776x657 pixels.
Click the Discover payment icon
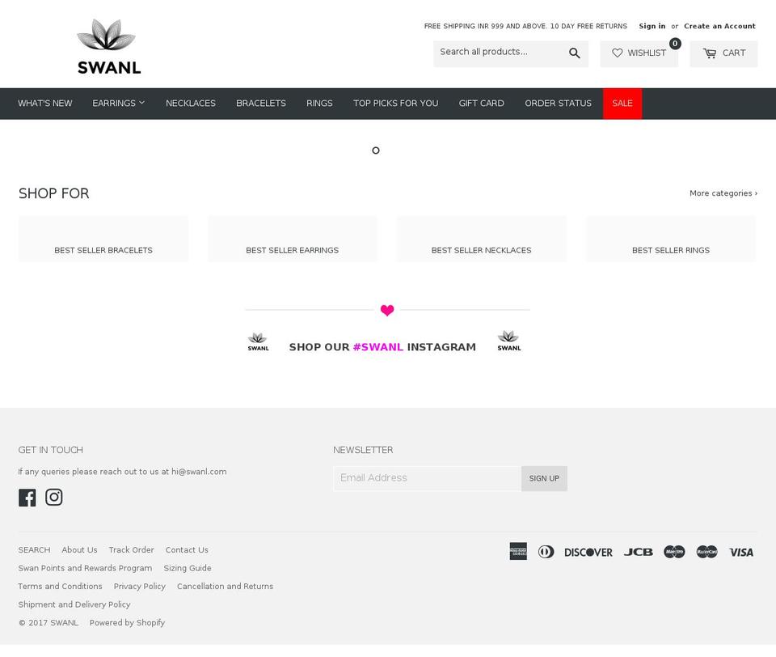[588, 552]
